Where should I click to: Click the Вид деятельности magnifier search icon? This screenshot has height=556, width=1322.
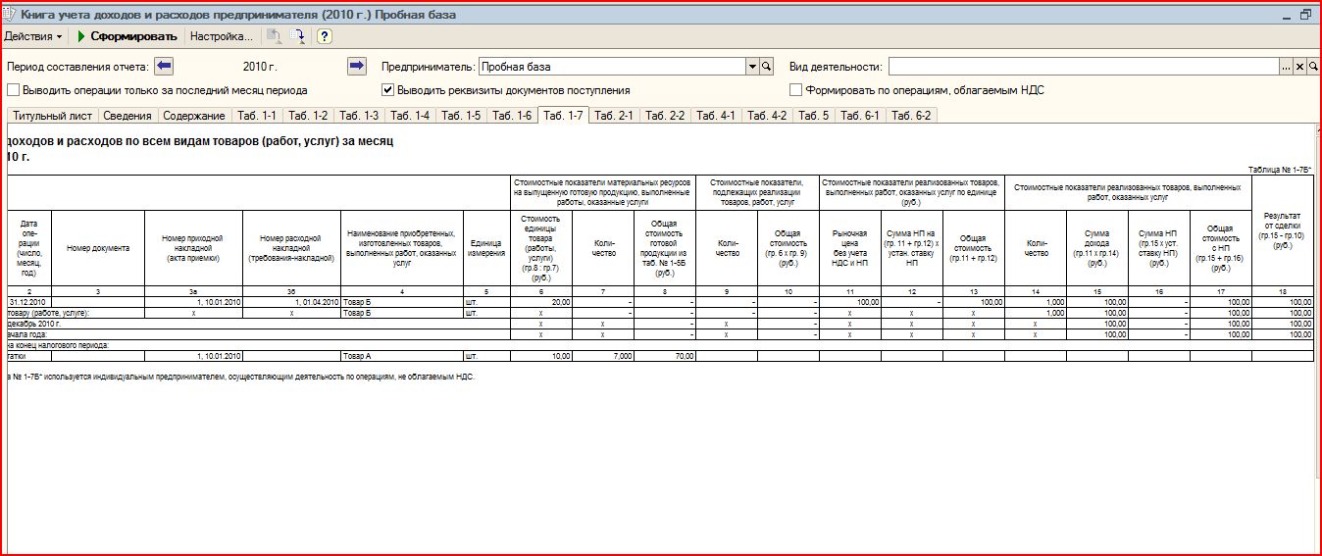coord(1312,67)
